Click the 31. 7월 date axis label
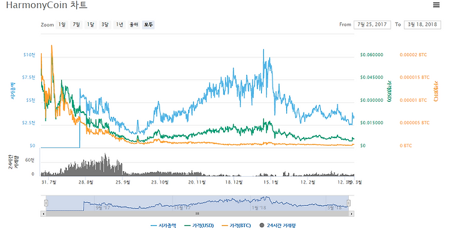 pyautogui.click(x=49, y=182)
